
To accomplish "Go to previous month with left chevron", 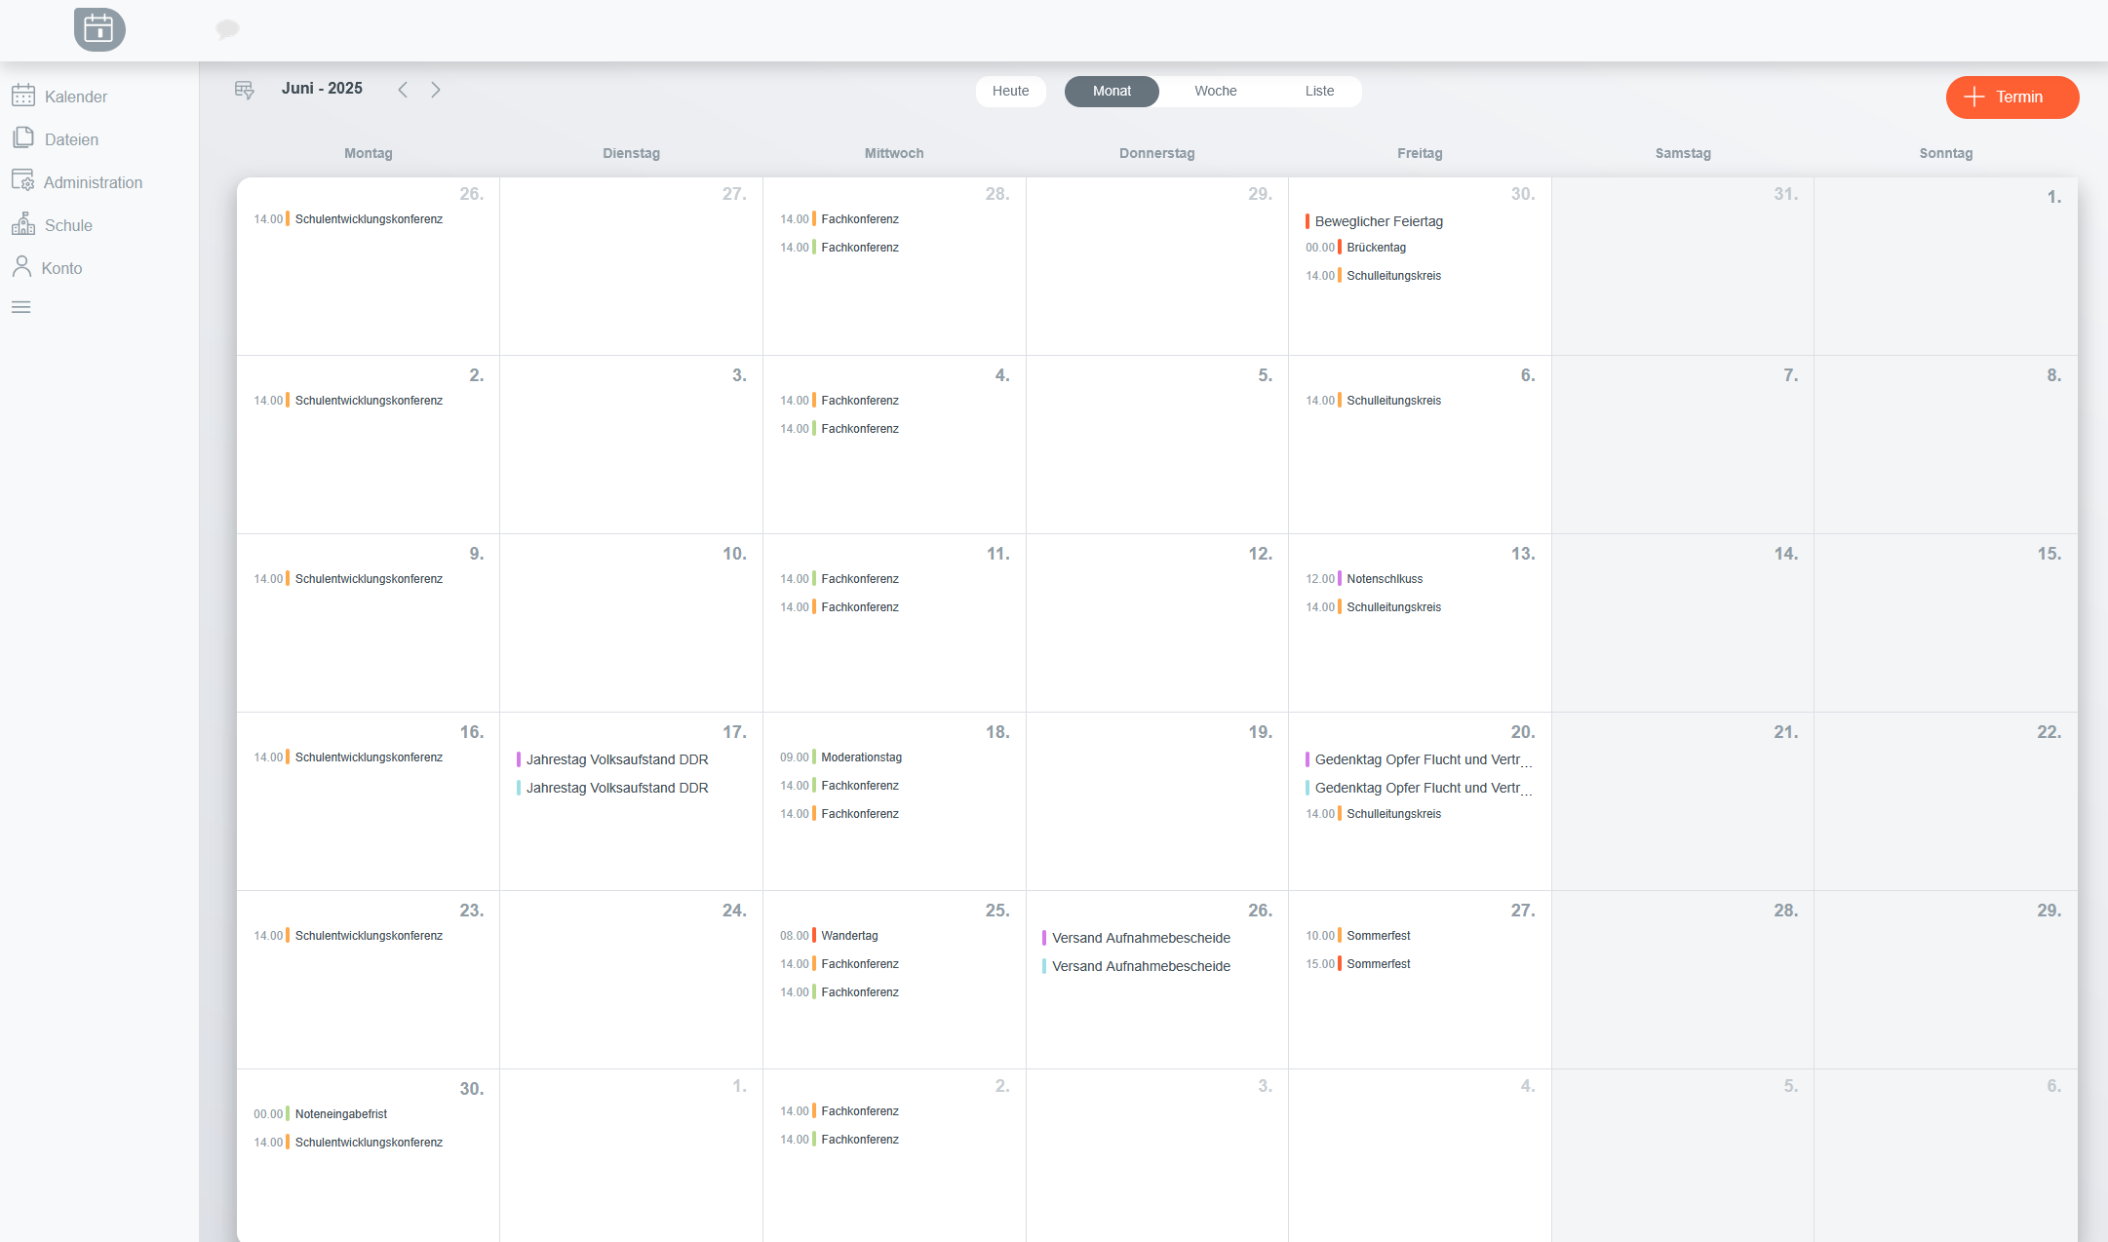I will click(x=403, y=90).
